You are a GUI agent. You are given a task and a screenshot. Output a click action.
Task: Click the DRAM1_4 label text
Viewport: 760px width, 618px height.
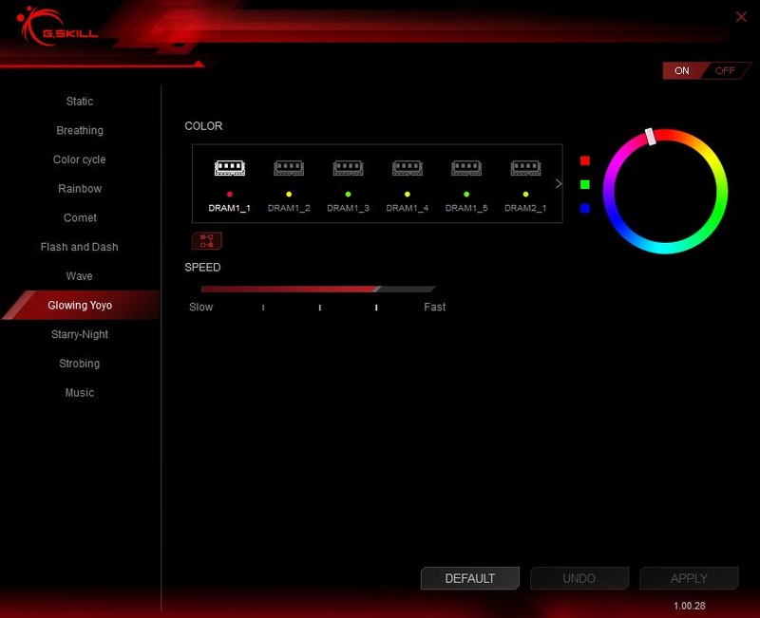tap(408, 208)
